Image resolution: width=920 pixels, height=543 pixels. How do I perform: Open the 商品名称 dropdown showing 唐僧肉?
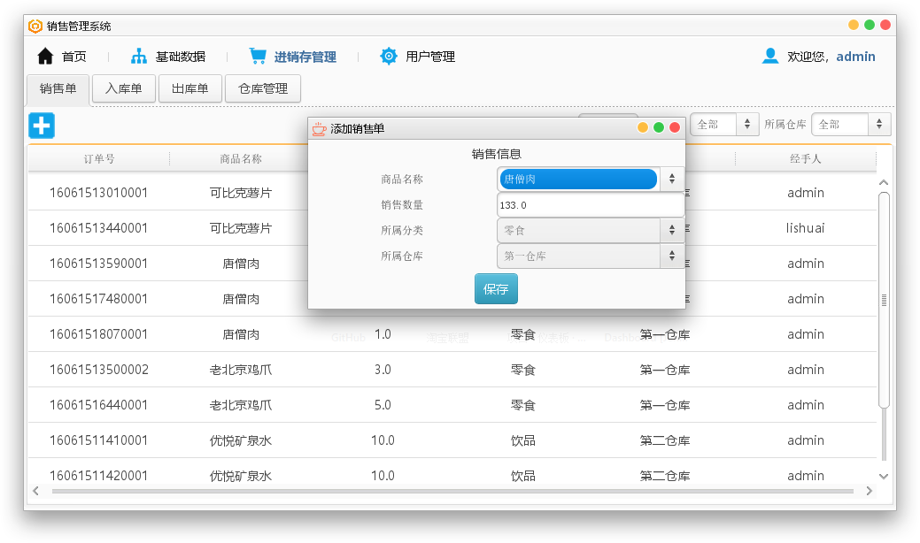click(x=590, y=180)
